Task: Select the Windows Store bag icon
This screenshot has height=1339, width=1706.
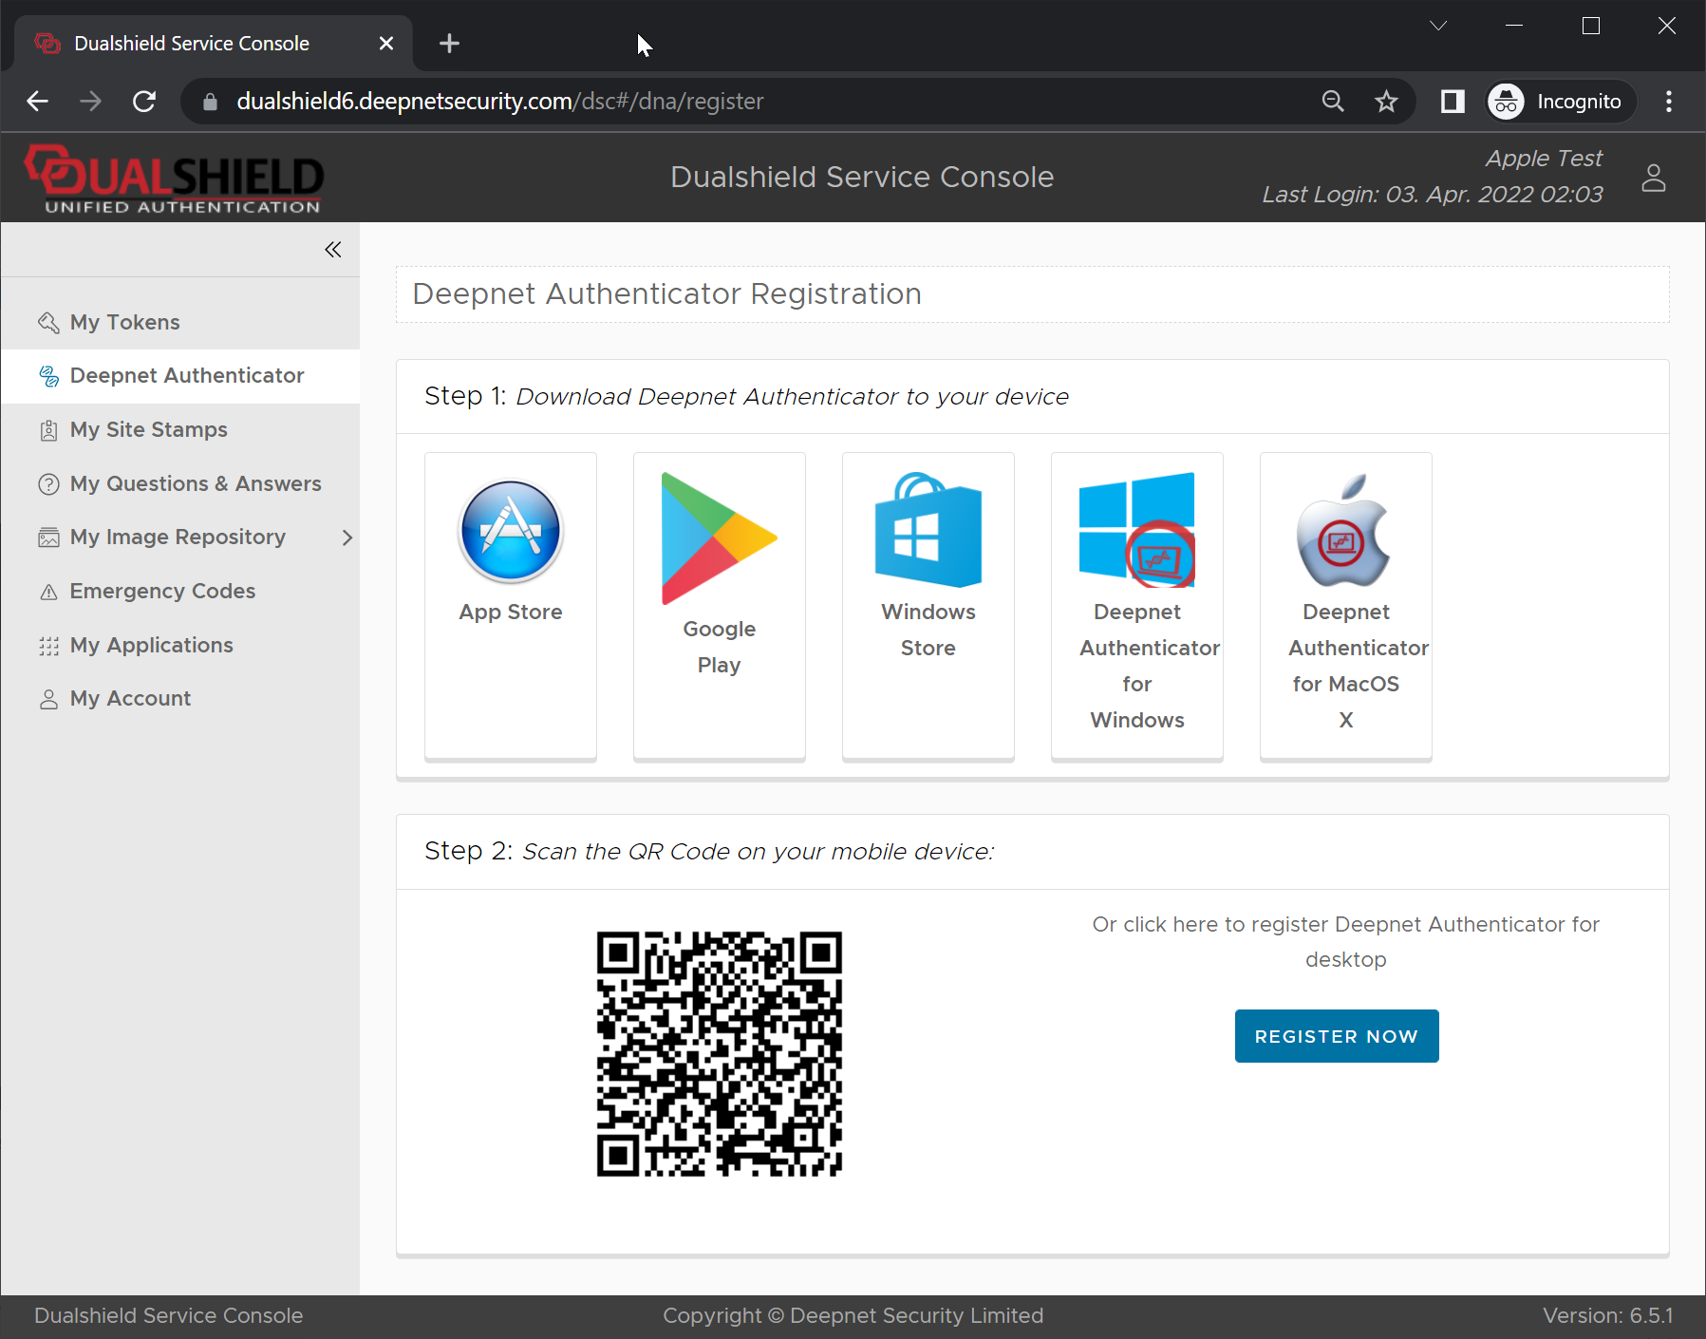Action: 928,531
